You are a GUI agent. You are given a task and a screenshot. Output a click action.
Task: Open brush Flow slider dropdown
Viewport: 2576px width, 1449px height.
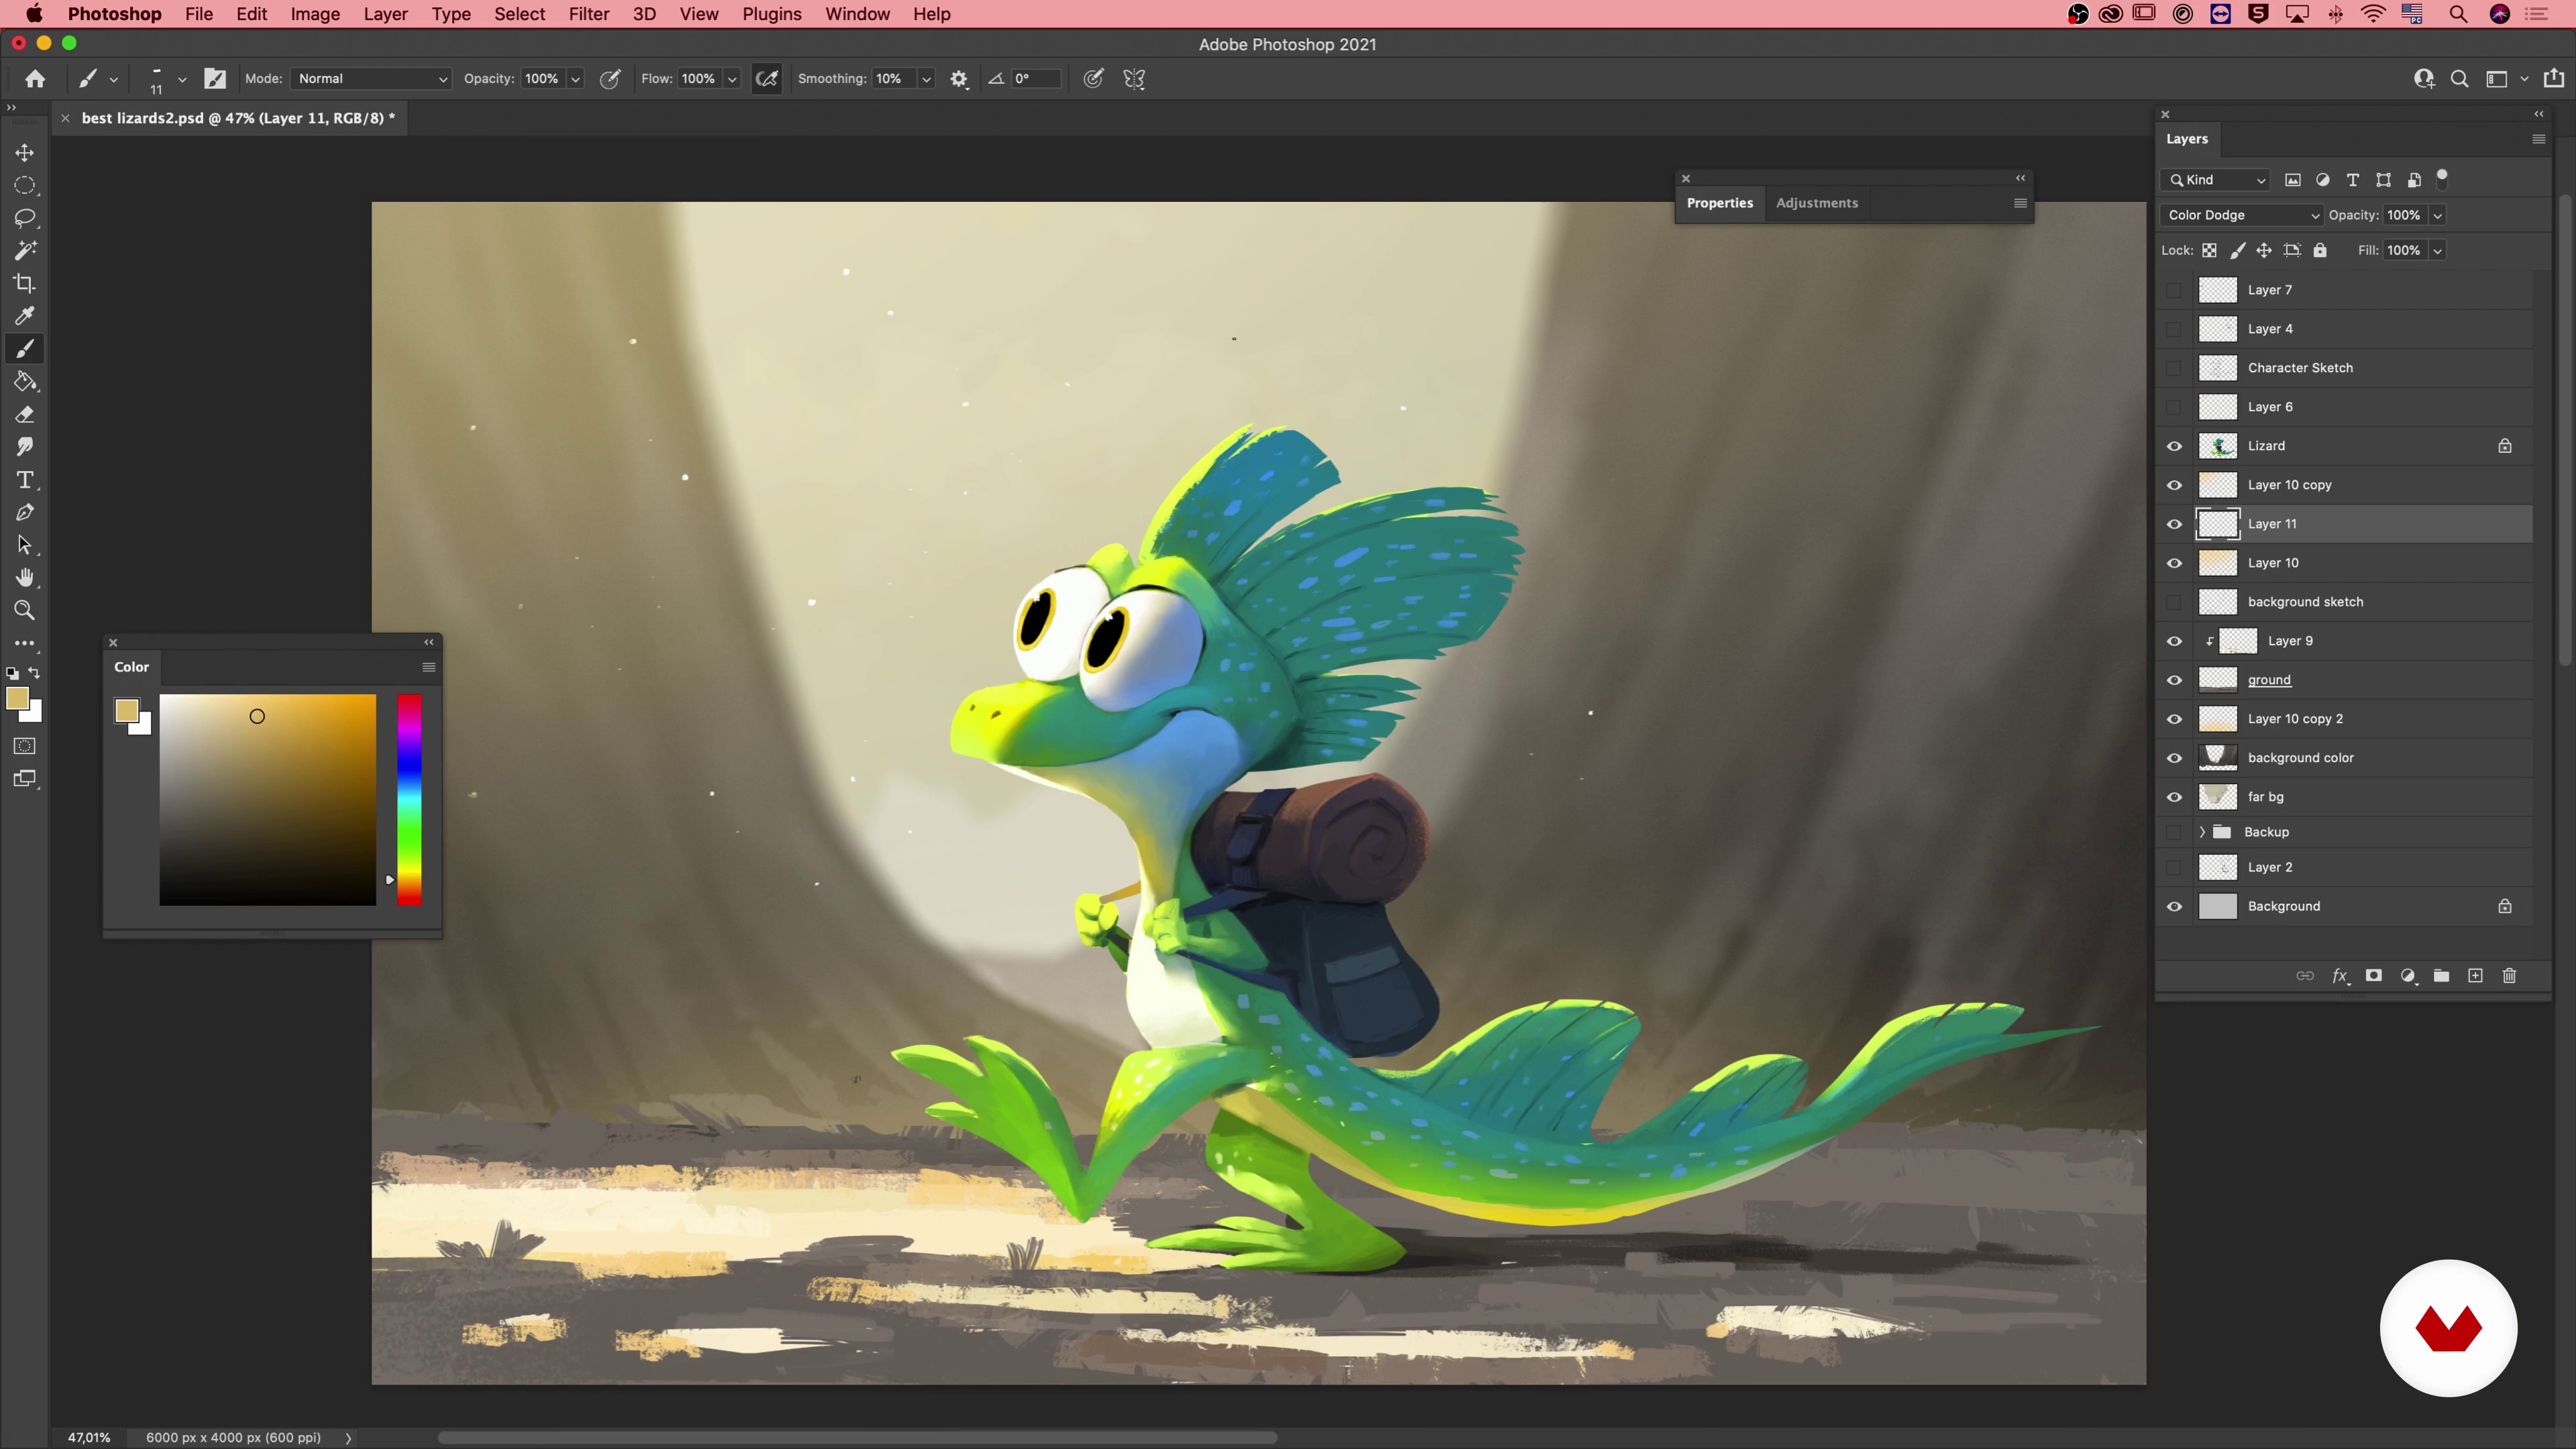coord(732,79)
